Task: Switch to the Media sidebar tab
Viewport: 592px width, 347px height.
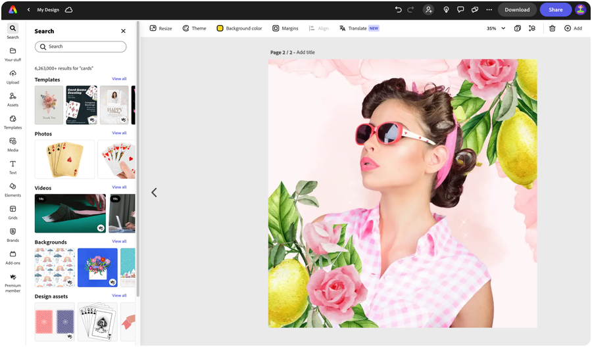Action: point(12,145)
